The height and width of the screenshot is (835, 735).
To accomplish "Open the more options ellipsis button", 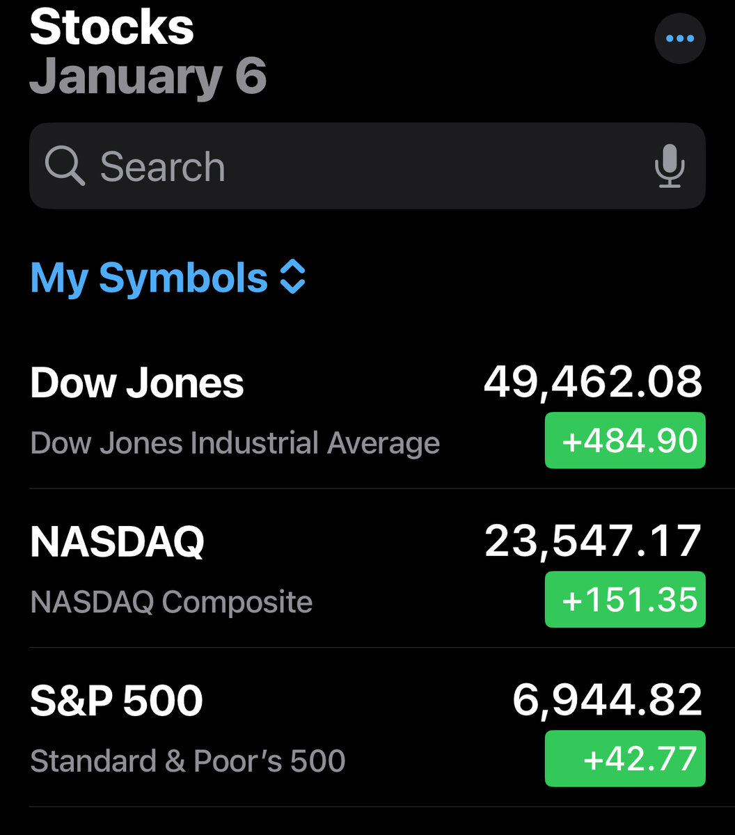I will tap(679, 39).
